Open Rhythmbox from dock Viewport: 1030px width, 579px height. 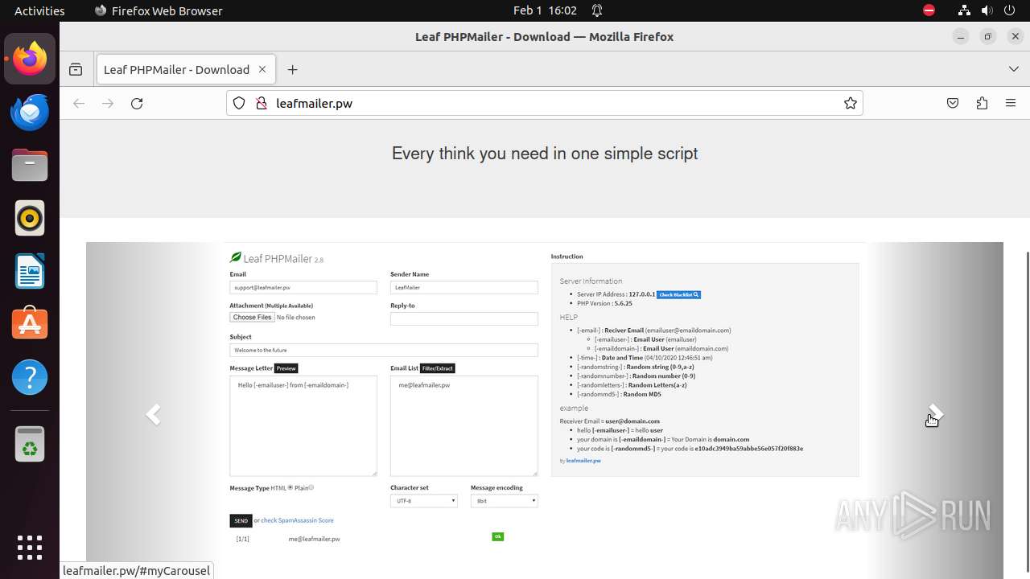[30, 218]
